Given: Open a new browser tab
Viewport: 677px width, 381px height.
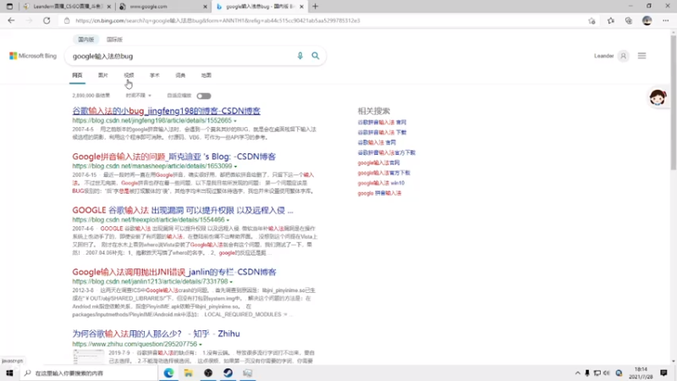Looking at the screenshot, I should 315,7.
